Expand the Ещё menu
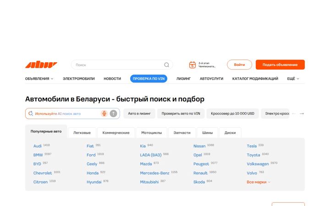 pyautogui.click(x=293, y=79)
